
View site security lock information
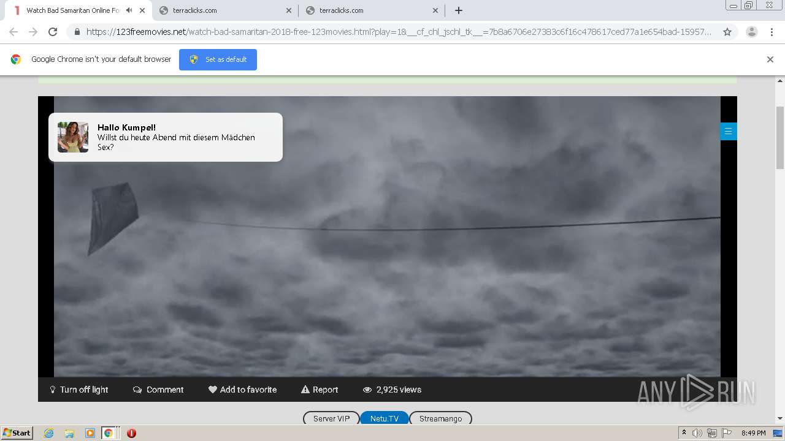point(77,32)
